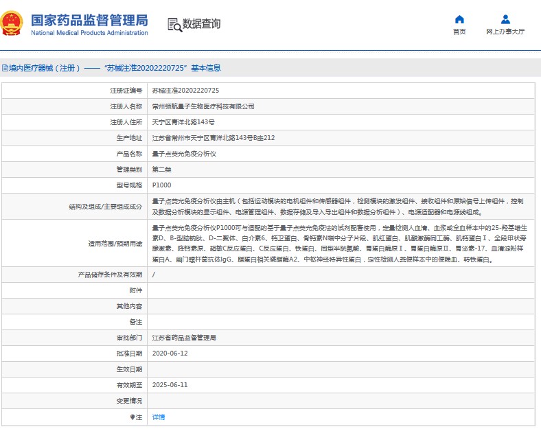
Task: Click the national emblem logo
Action: tap(12, 23)
